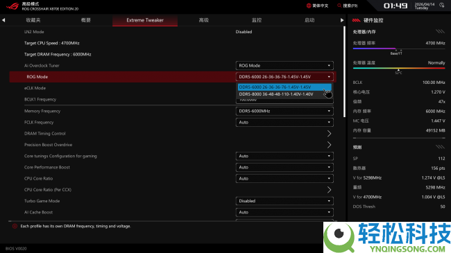Open the 启动 tab

point(309,20)
